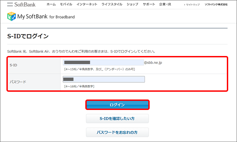
Task: Click the My SoftBank cube icon
Action: pyautogui.click(x=12, y=16)
